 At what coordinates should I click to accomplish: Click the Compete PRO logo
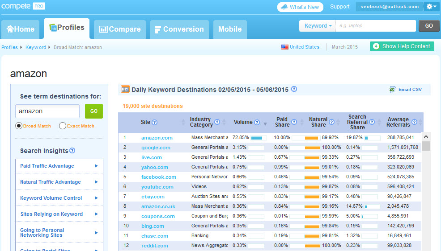23,6
